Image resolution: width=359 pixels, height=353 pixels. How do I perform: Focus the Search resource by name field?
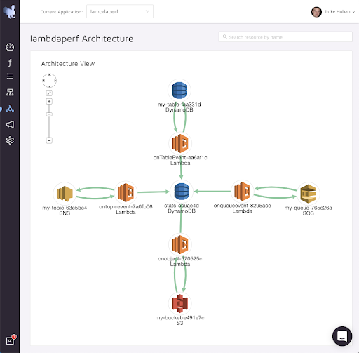(285, 37)
